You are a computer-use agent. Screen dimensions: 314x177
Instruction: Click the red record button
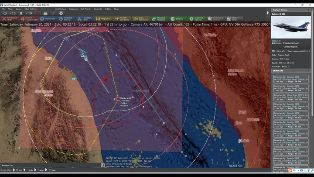click(38, 13)
